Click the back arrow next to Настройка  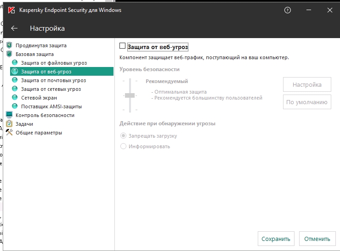(14, 28)
